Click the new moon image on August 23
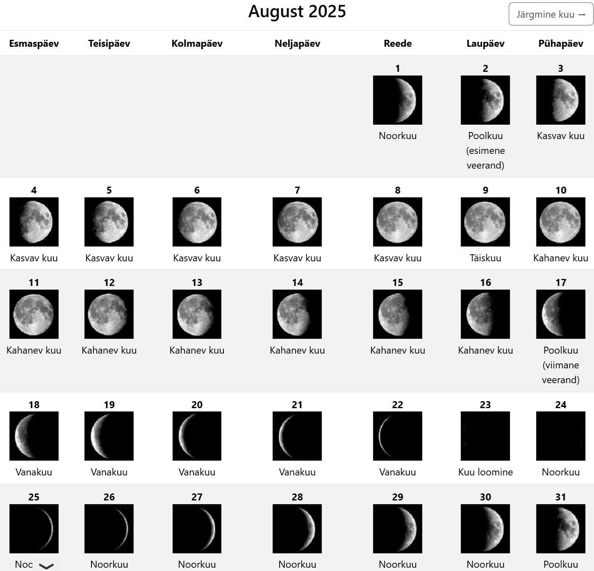 [485, 436]
